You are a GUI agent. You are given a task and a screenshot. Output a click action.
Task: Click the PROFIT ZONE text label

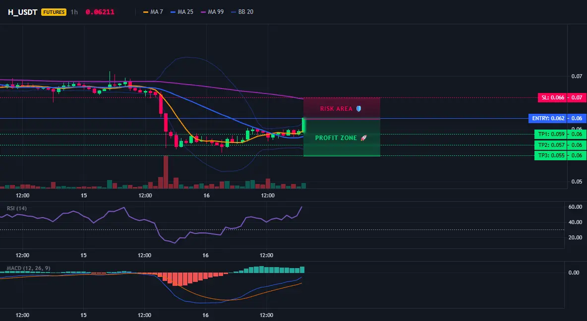(x=336, y=138)
